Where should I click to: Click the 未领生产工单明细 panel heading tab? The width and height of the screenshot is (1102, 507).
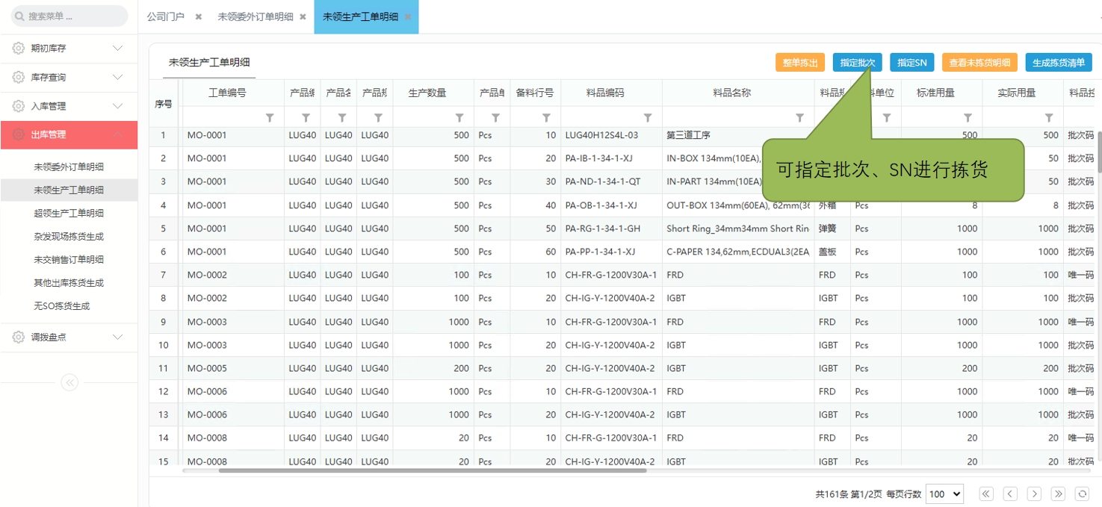tap(209, 63)
